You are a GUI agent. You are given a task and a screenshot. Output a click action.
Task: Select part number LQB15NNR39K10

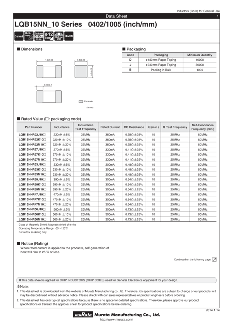[x=32, y=184]
